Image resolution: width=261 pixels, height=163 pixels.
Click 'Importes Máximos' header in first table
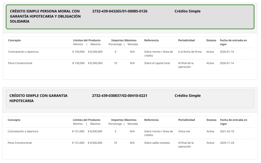coord(124,40)
